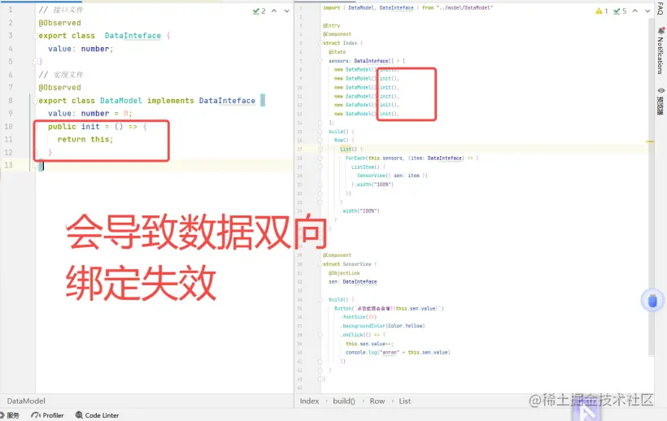Click the import statement on line 1 of the right editor

[408, 7]
